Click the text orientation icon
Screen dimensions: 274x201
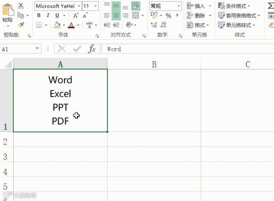tap(129, 25)
